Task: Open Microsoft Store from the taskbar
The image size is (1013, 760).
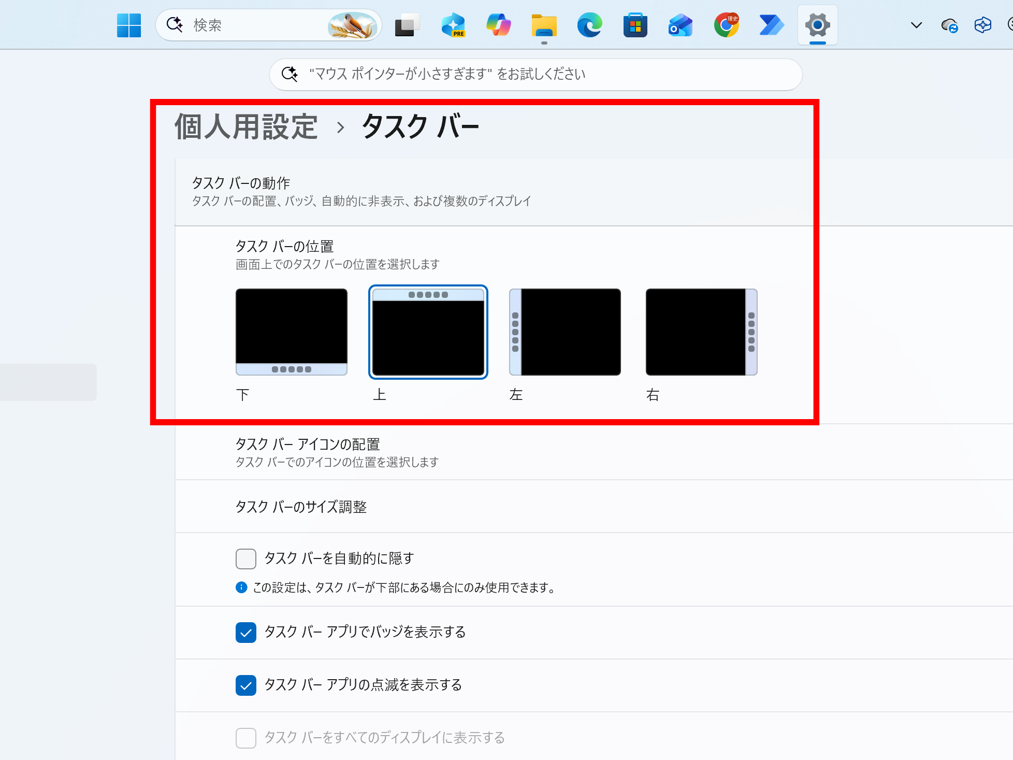Action: pyautogui.click(x=635, y=25)
